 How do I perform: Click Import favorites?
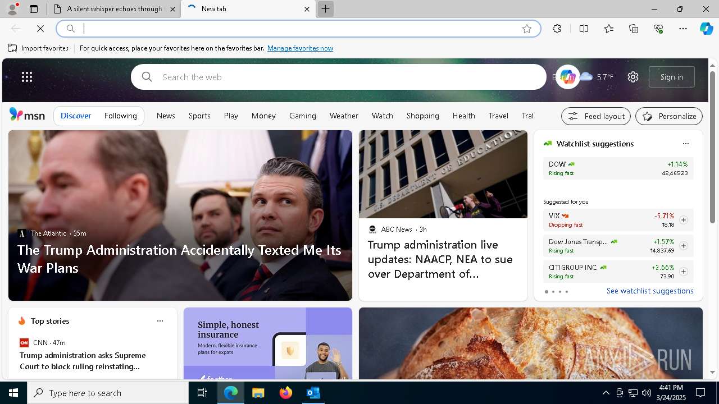pos(38,48)
